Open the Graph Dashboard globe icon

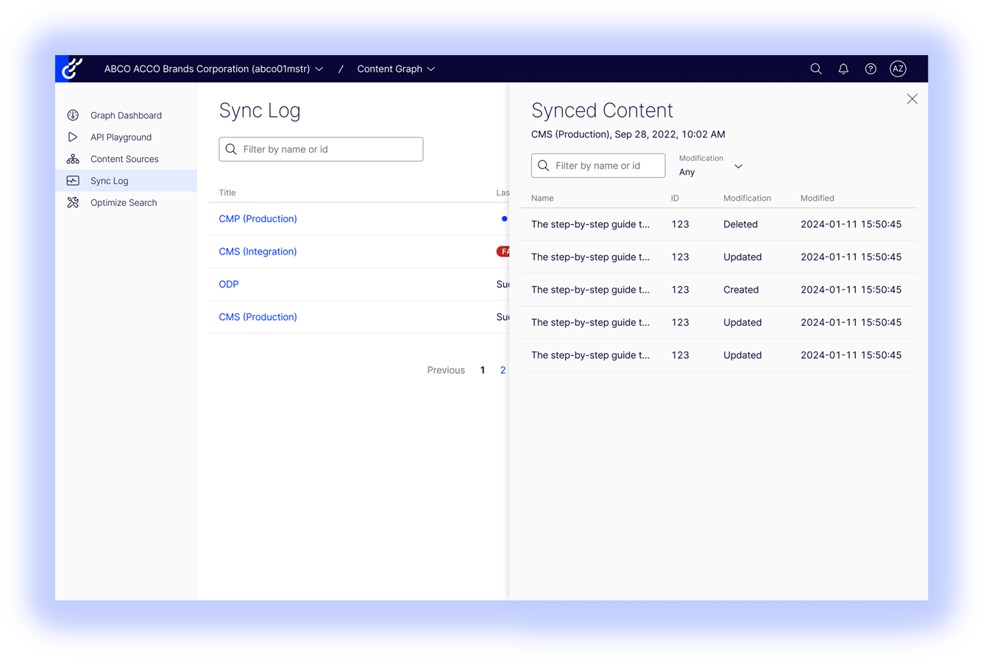coord(72,115)
